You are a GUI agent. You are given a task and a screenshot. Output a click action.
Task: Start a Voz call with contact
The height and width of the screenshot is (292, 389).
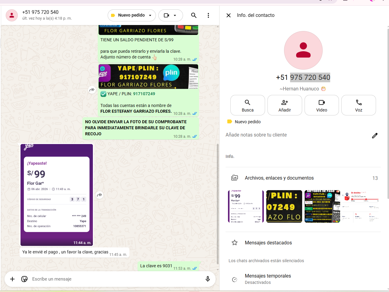tap(359, 105)
